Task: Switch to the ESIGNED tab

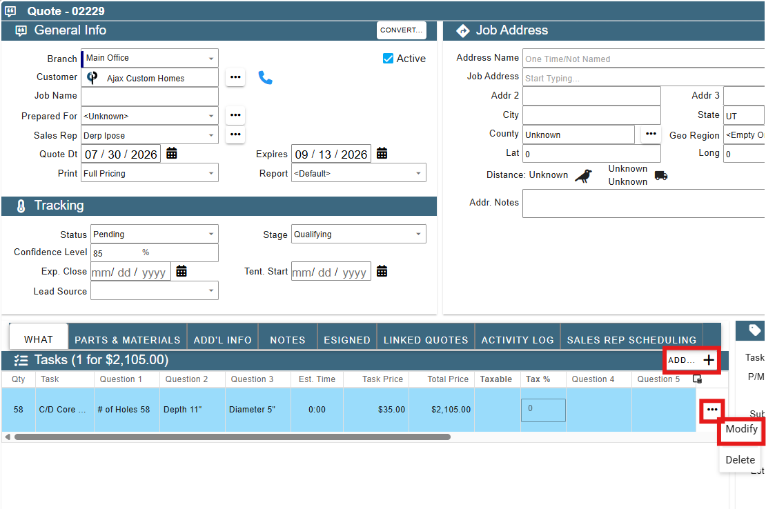Action: point(347,337)
